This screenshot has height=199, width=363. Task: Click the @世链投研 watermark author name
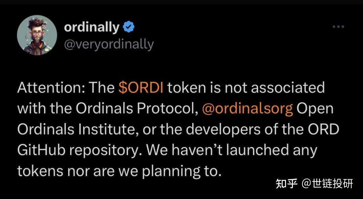pos(327,184)
